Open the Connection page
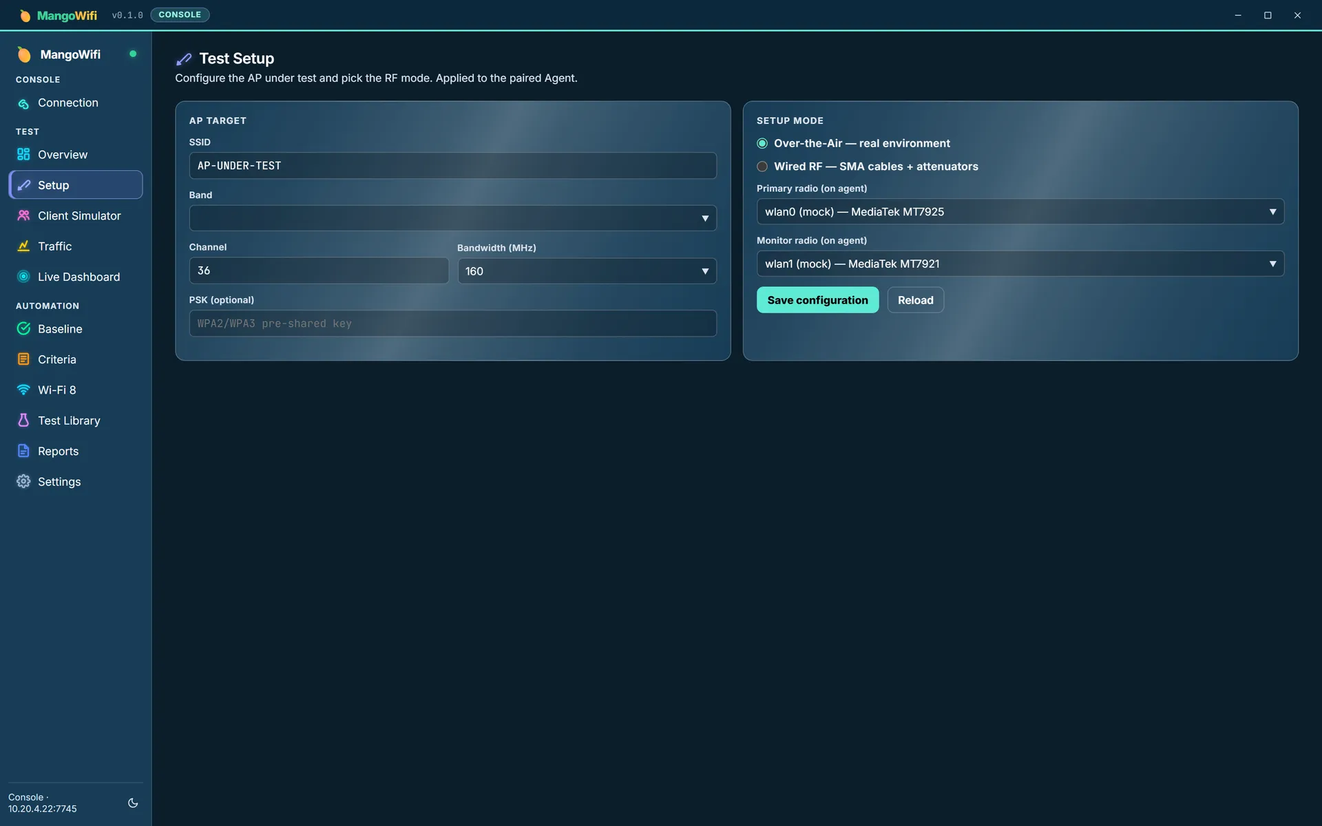 [76, 103]
